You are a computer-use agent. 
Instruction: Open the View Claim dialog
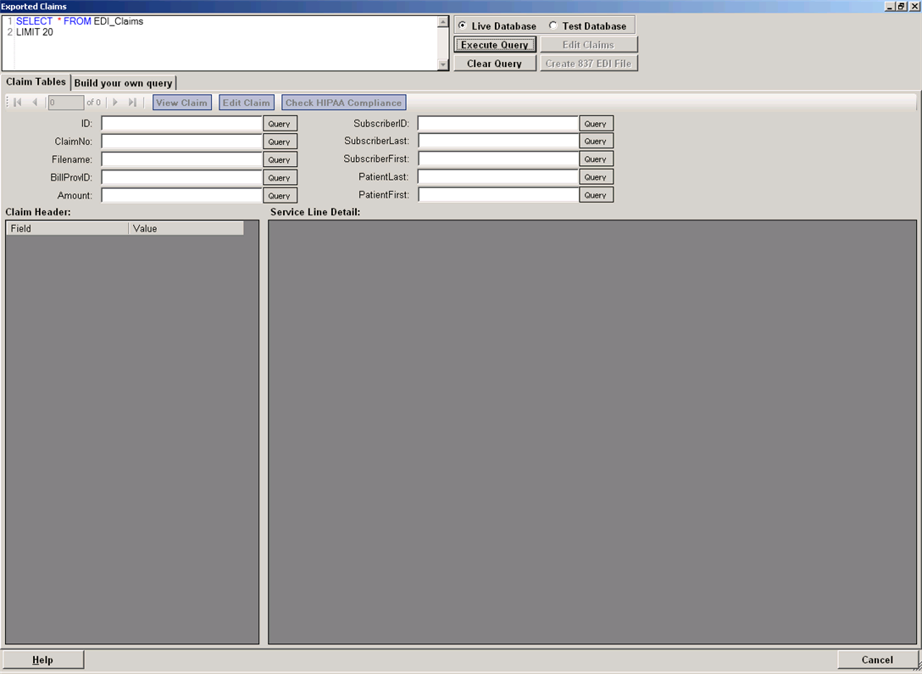point(181,102)
